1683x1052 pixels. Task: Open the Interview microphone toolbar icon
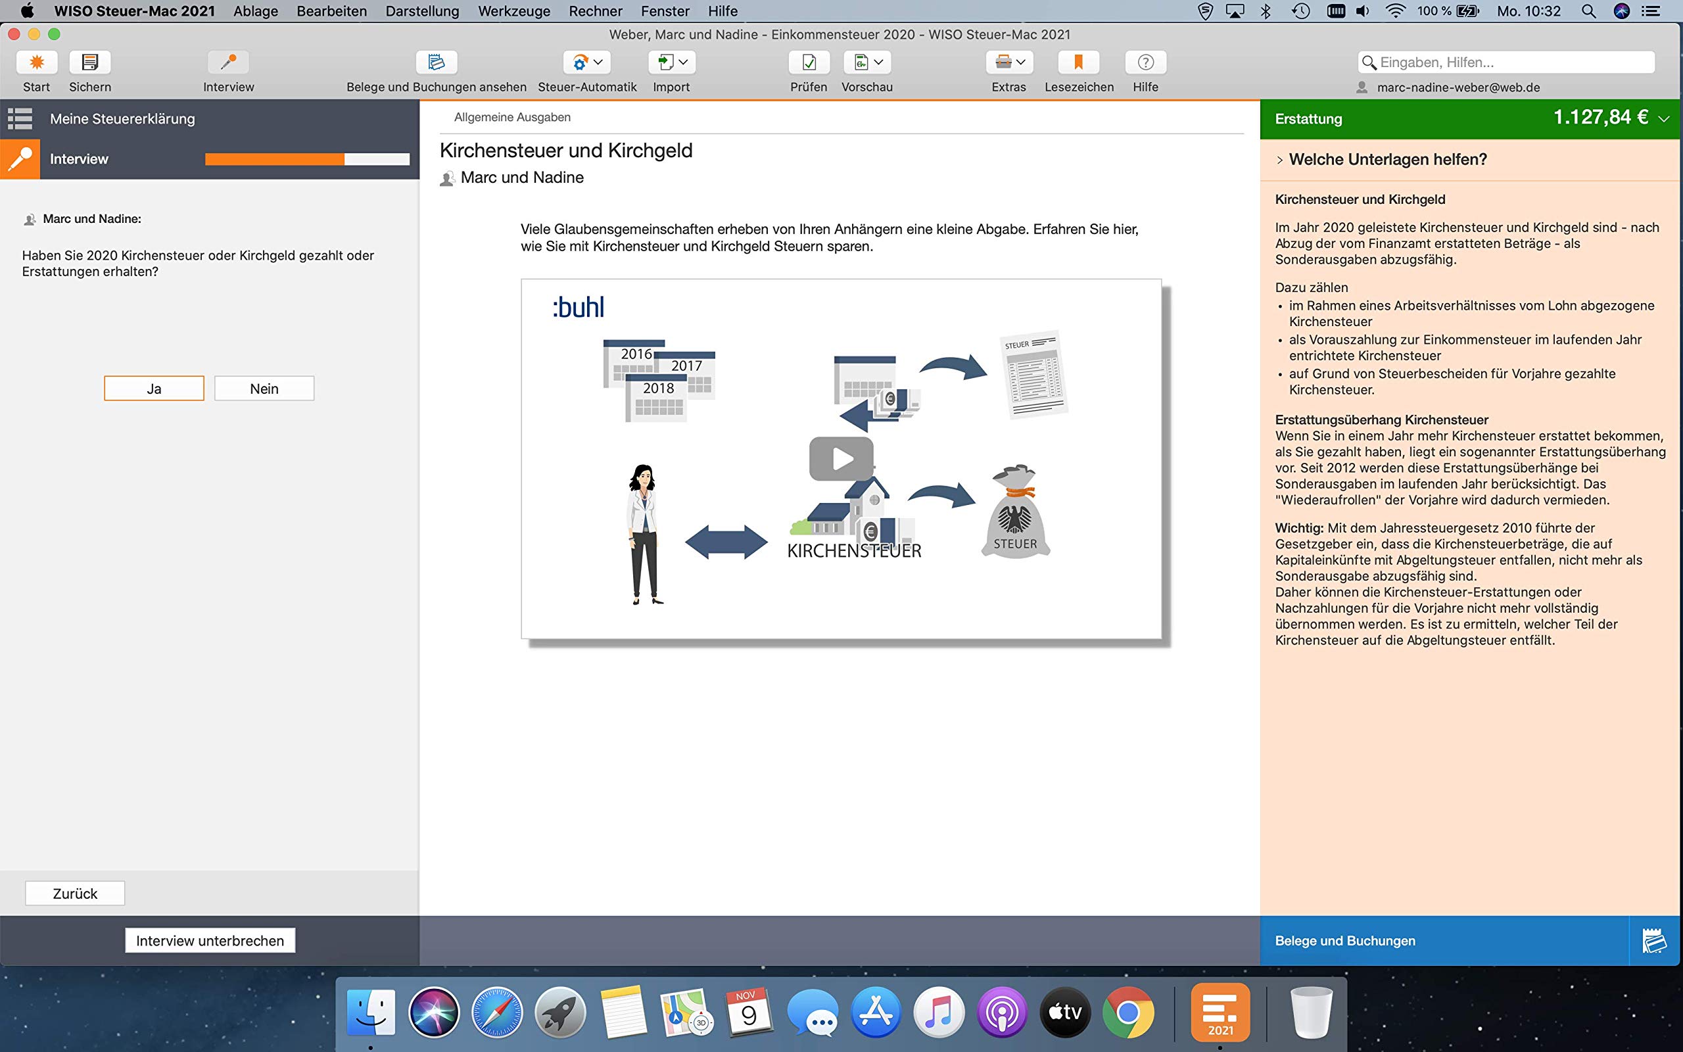228,62
